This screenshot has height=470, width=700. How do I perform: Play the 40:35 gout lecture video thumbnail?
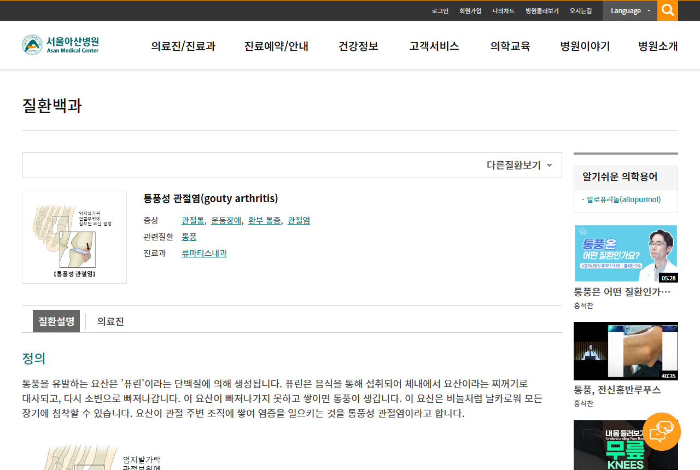(x=626, y=351)
